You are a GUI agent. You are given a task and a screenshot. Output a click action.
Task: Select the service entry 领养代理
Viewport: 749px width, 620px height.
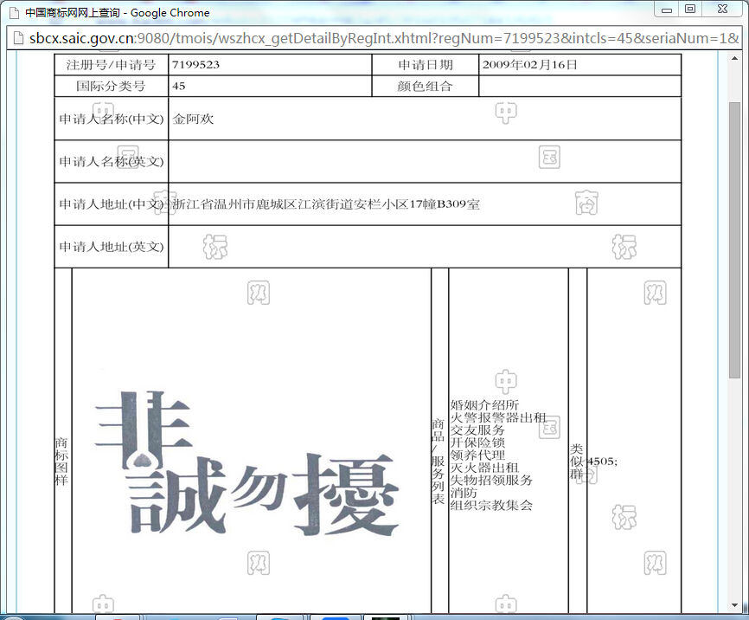pos(477,455)
